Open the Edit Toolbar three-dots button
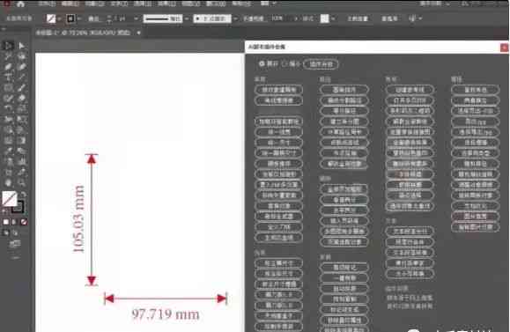The height and width of the screenshot is (332, 510). 15,257
